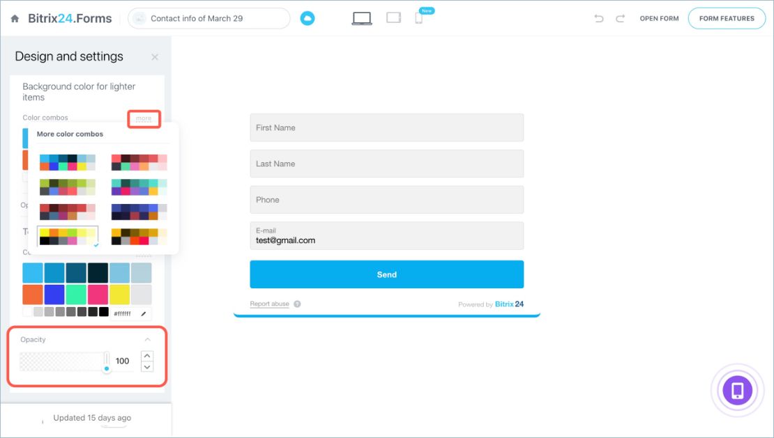Click 'Updated 15 days ago' status text
774x438 pixels.
click(92, 418)
